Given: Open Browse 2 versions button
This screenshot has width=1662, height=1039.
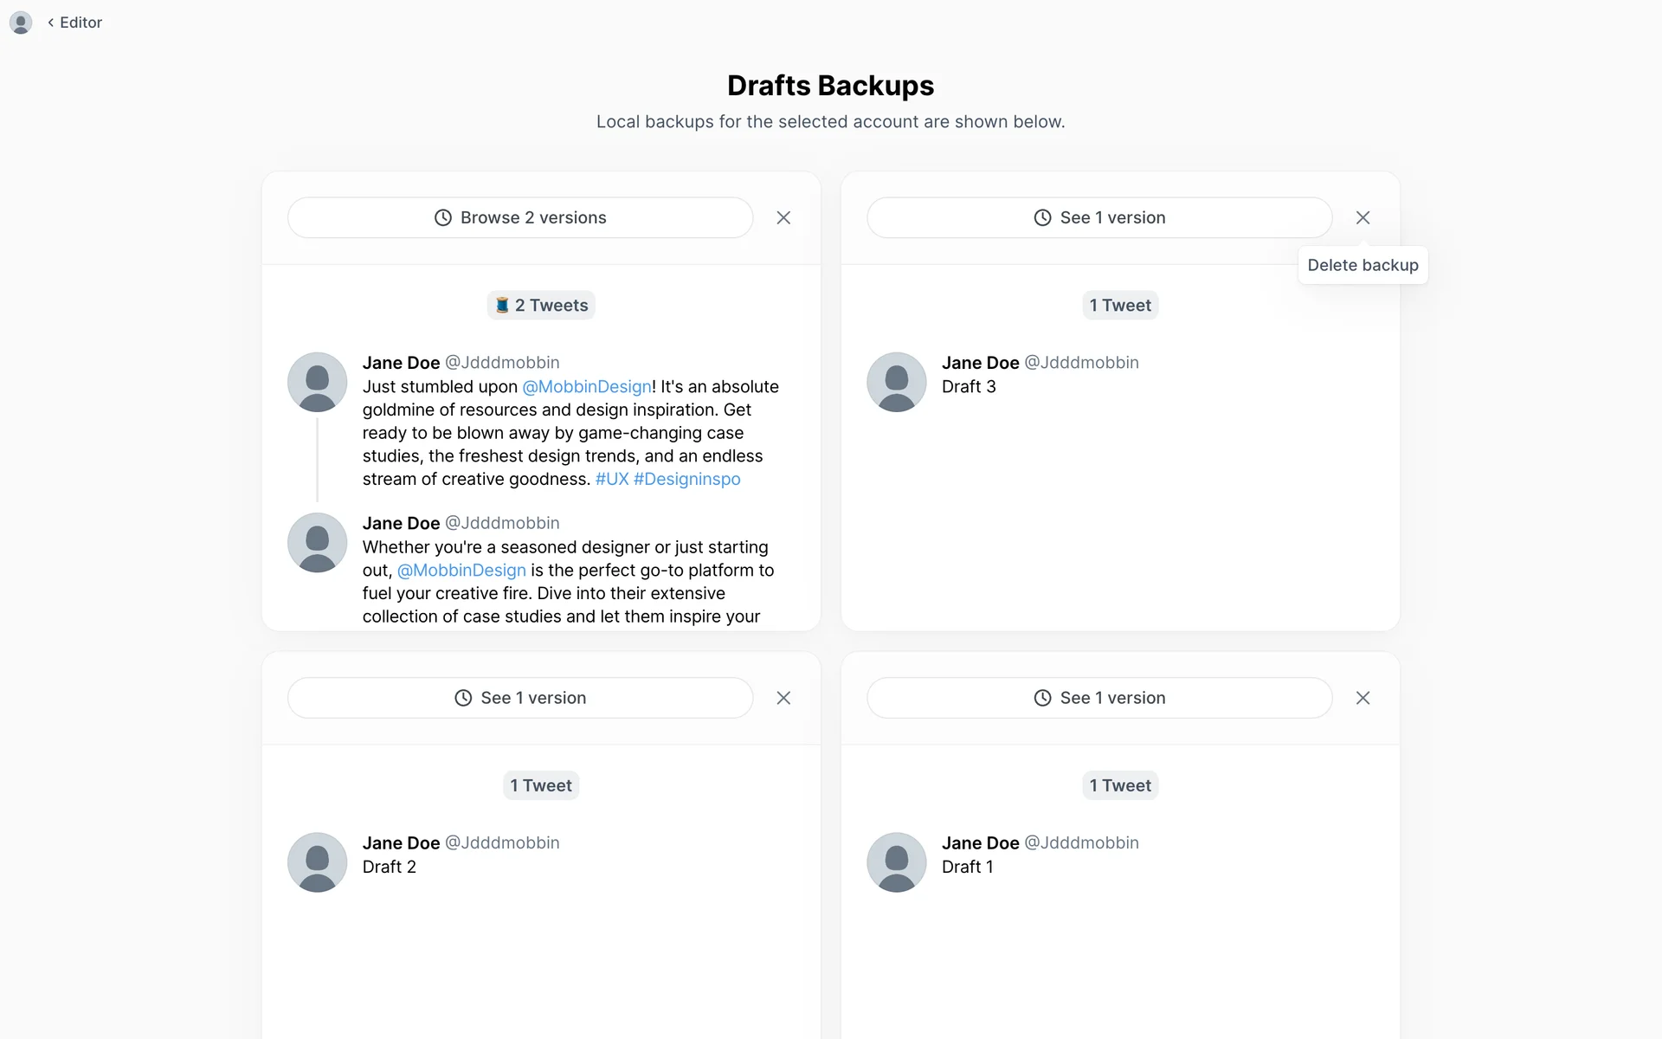Looking at the screenshot, I should [x=519, y=217].
